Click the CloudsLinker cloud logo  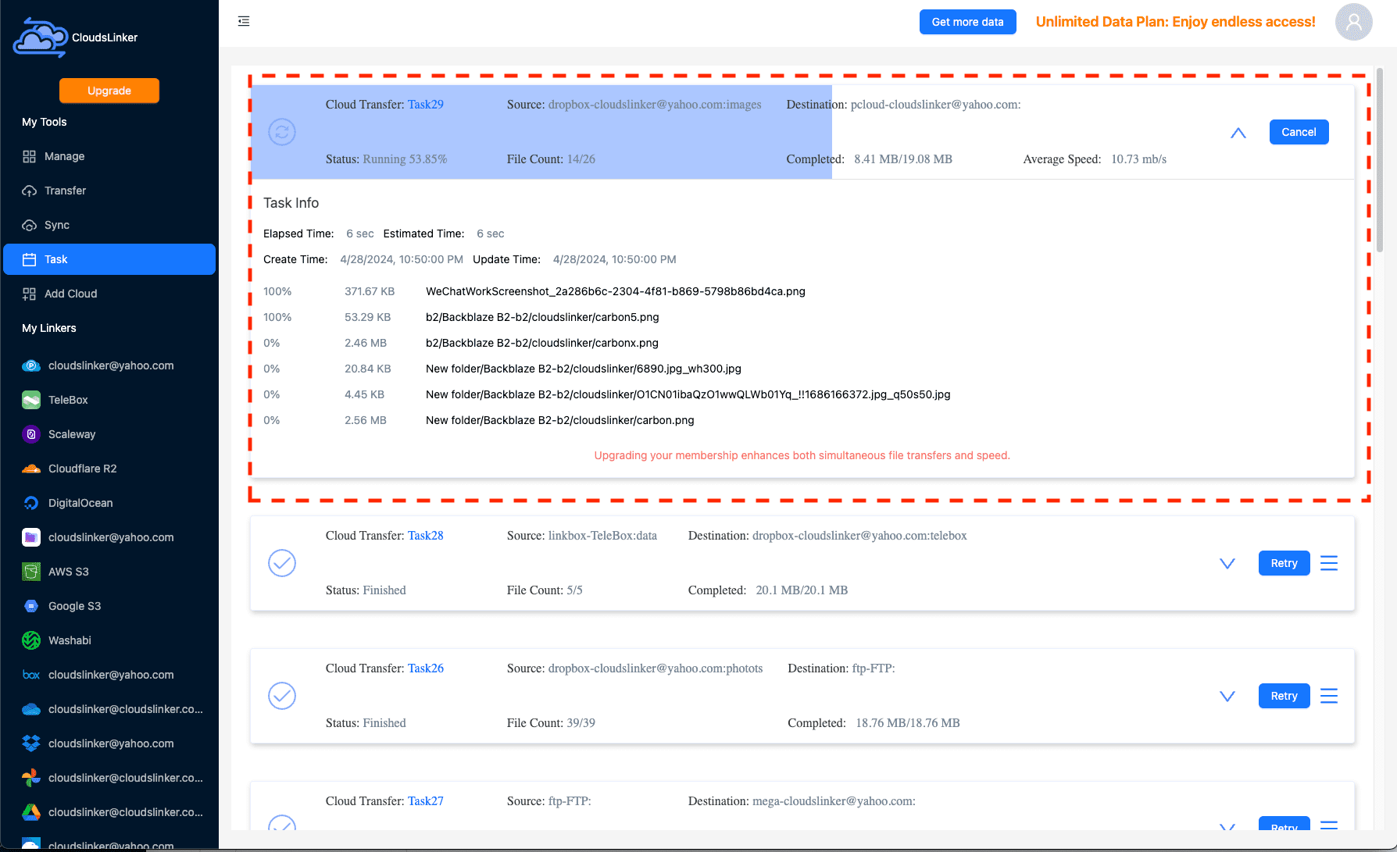41,37
